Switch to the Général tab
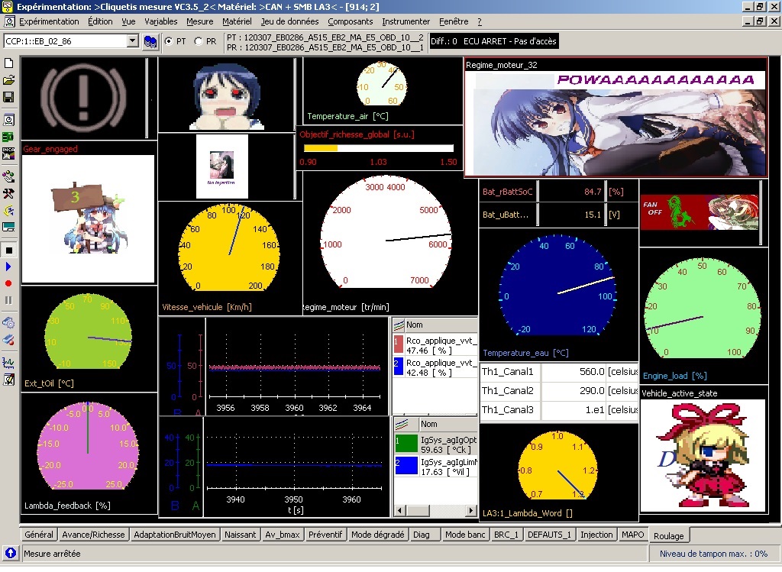 [x=38, y=535]
